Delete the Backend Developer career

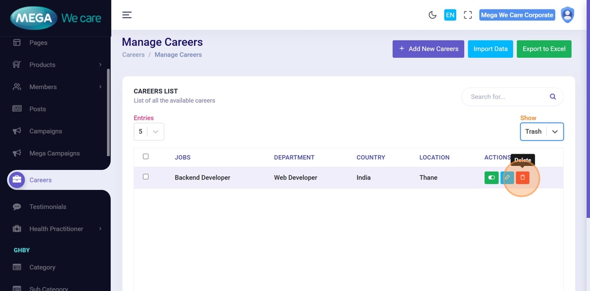(523, 178)
